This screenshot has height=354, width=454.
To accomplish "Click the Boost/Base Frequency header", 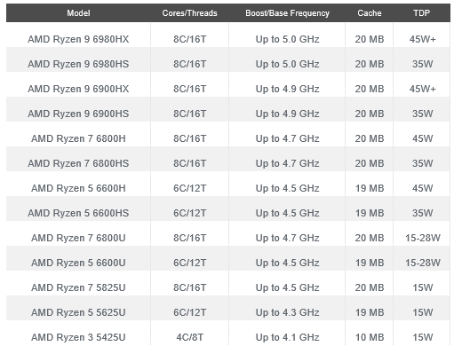I will pyautogui.click(x=287, y=13).
